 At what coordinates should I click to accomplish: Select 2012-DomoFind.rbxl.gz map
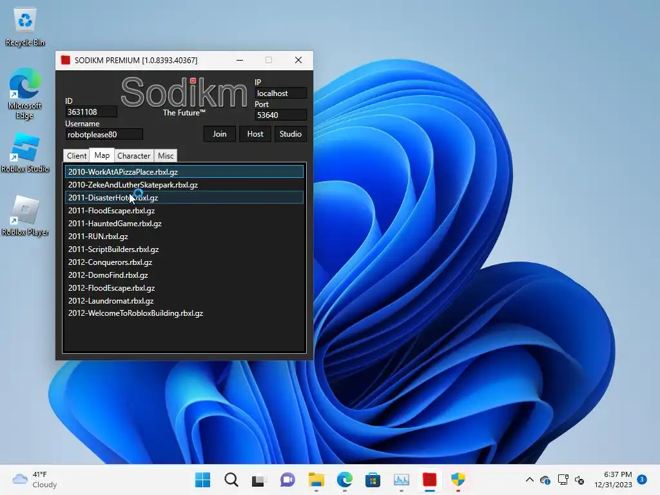point(184,275)
